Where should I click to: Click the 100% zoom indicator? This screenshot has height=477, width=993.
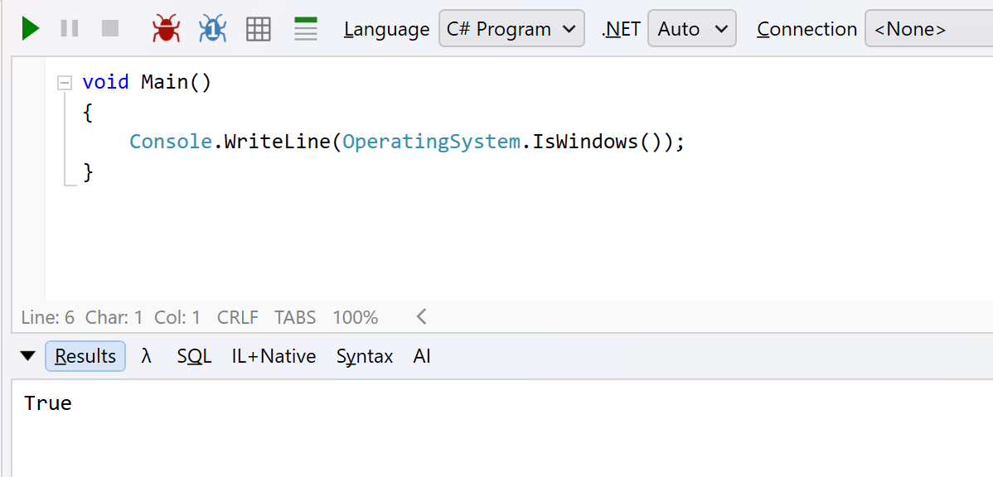pyautogui.click(x=356, y=317)
